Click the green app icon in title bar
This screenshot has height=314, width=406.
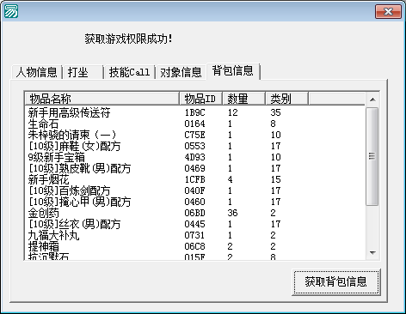coord(11,11)
